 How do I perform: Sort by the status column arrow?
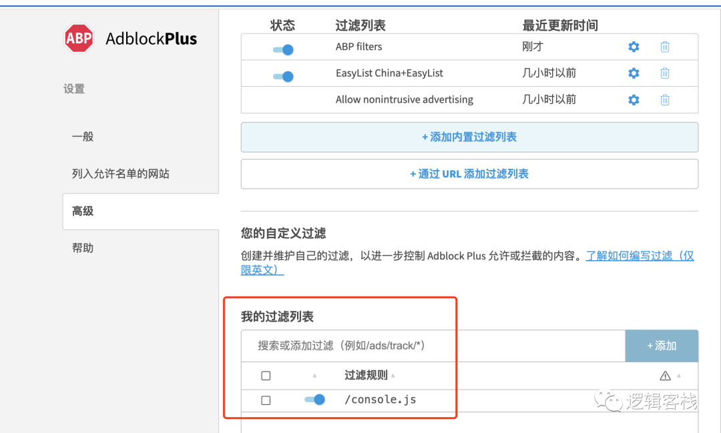coord(314,376)
